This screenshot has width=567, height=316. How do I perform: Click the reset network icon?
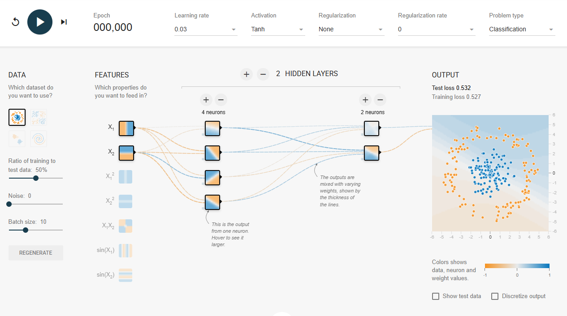point(16,22)
